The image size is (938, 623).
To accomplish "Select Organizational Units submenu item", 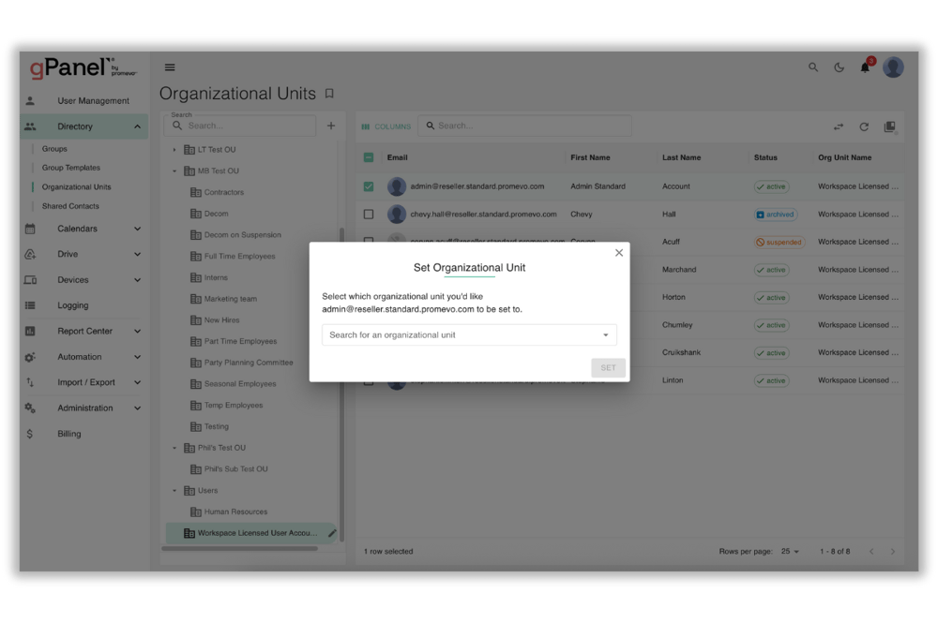I will tap(77, 187).
